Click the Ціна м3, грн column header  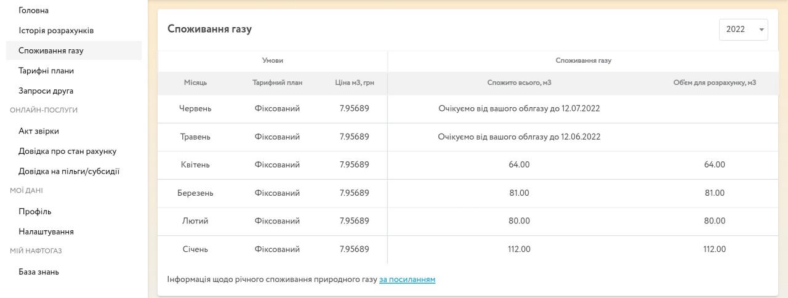tap(354, 83)
